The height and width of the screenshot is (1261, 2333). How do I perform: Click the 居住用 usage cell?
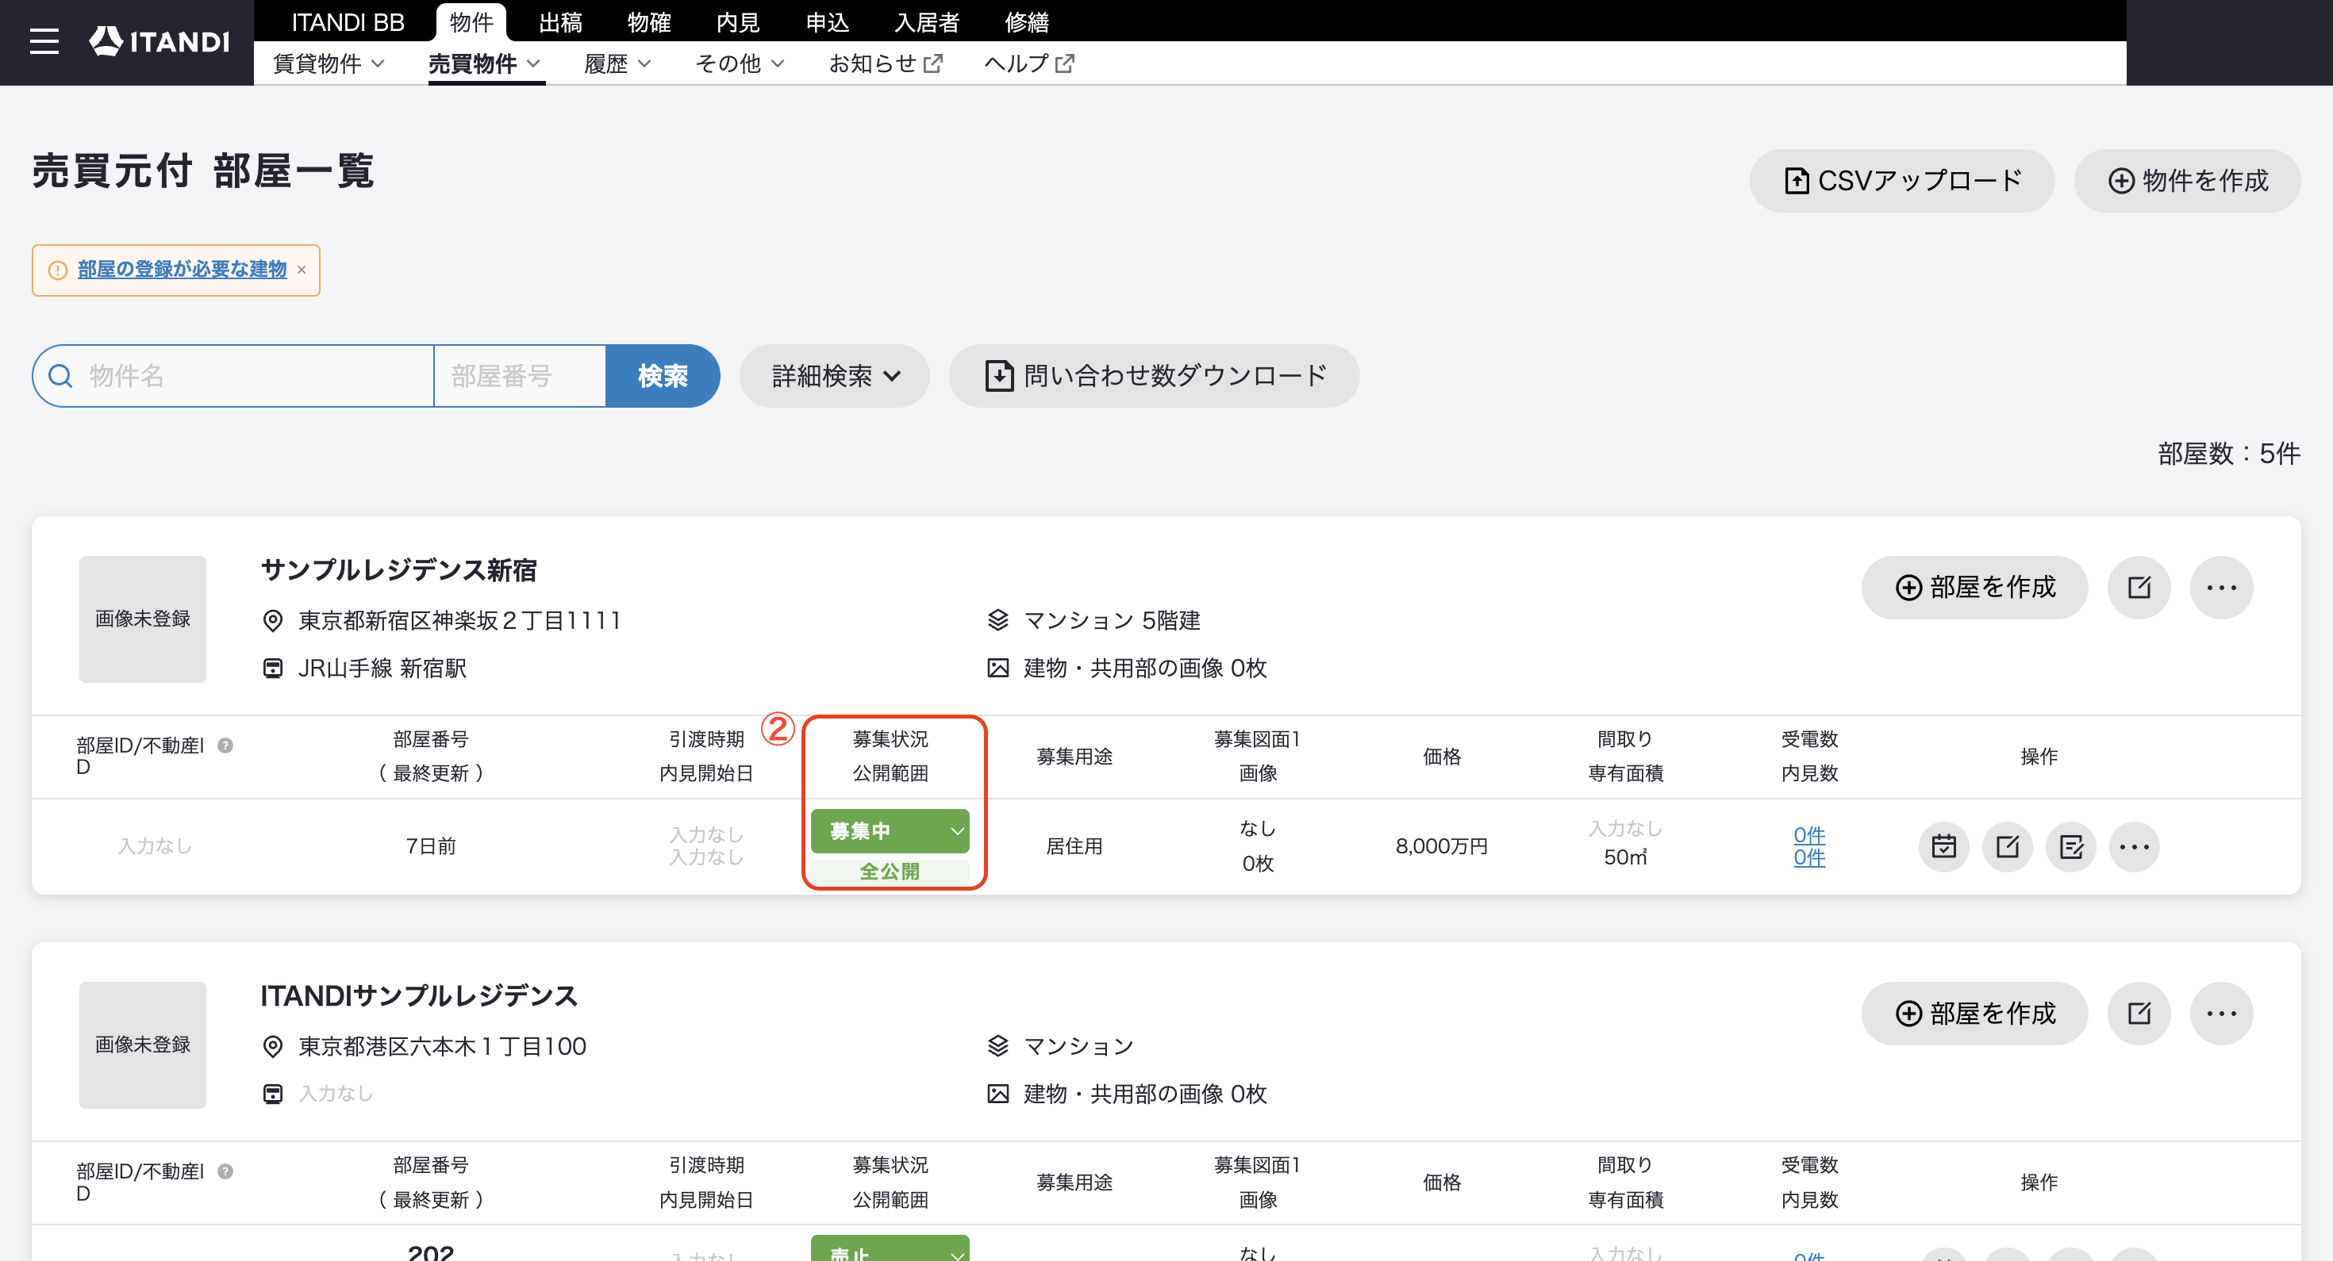pos(1074,846)
